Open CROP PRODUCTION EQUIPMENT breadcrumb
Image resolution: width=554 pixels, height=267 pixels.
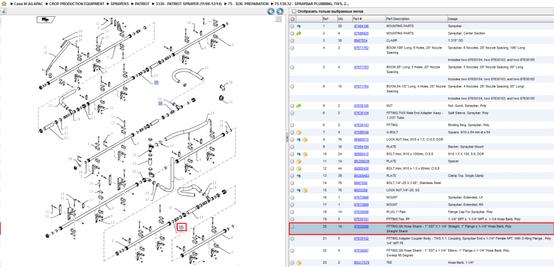[76, 3]
